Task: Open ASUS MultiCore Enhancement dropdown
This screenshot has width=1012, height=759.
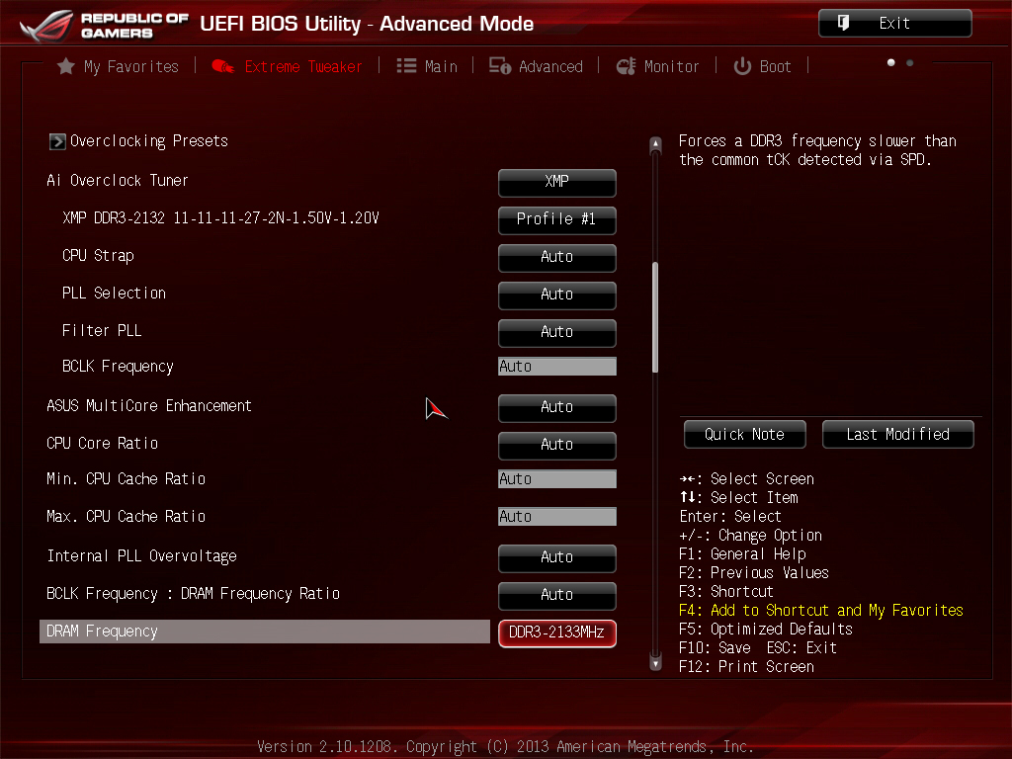Action: pos(557,408)
